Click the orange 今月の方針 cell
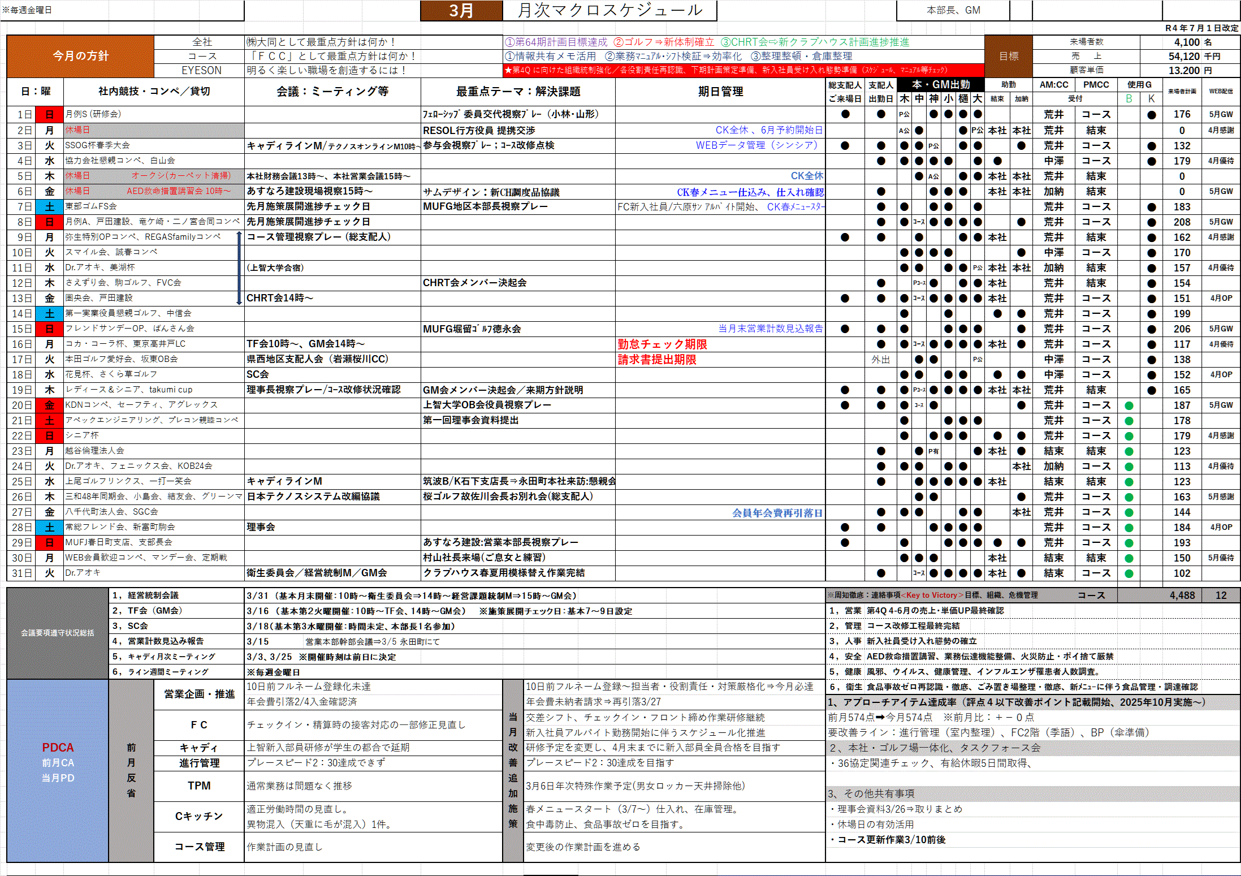Image resolution: width=1241 pixels, height=876 pixels. point(80,56)
